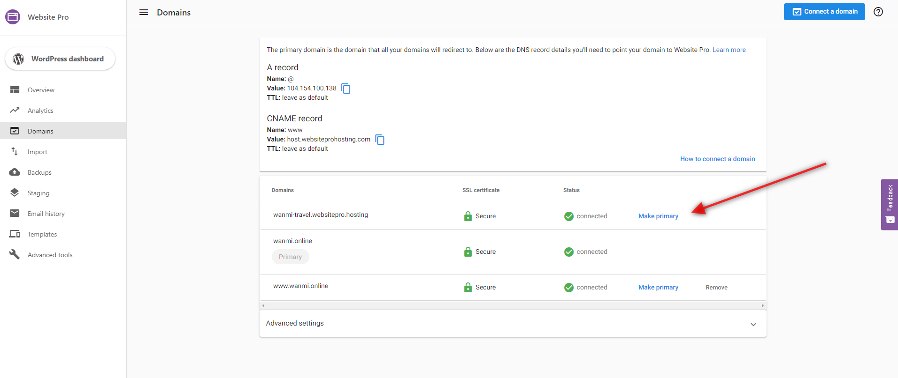Select the wanmi-travel.websitepro.hosting domain text
Screen dimensions: 898x378
pos(321,215)
